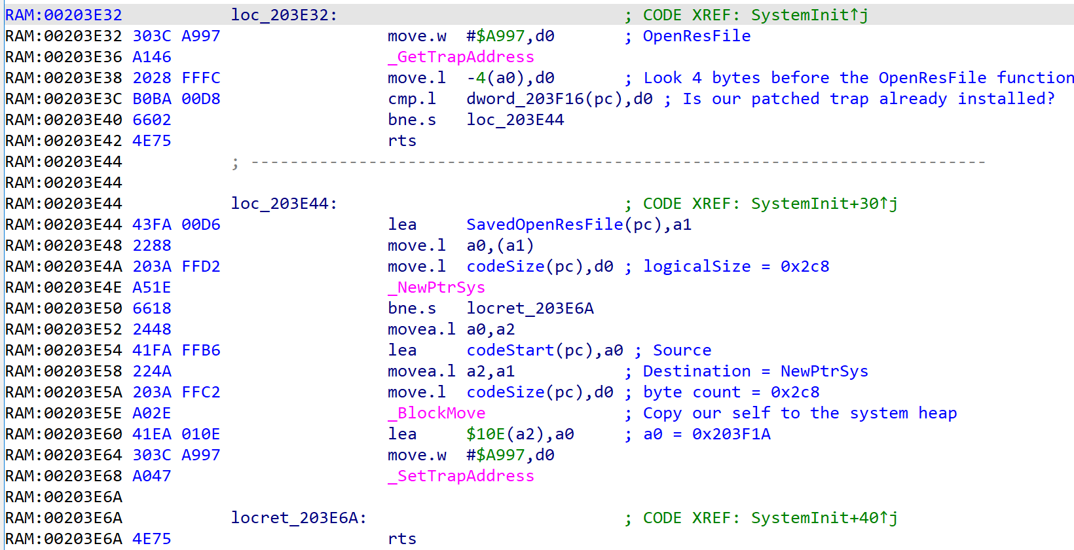Viewport: 1074px width, 550px height.
Task: Select the loc_203E44 label definition
Action: (284, 204)
